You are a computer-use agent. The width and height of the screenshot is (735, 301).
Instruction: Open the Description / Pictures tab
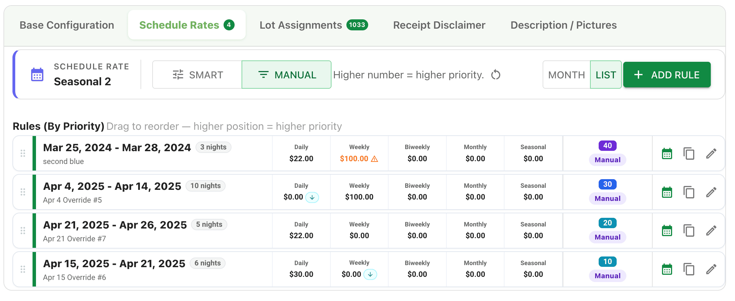click(564, 25)
